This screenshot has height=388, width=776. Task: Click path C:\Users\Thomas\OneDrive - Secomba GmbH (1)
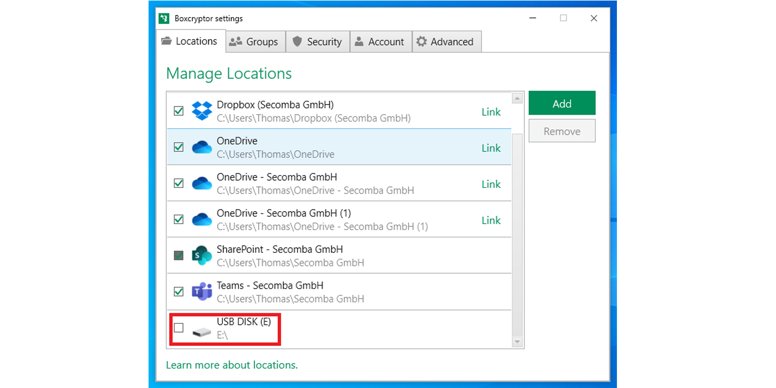coord(322,226)
